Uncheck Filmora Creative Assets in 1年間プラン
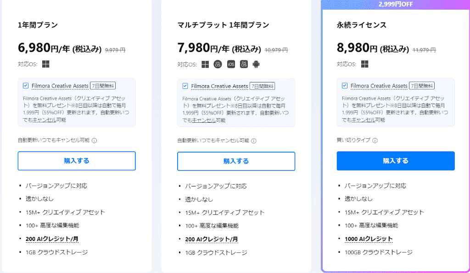 click(26, 86)
